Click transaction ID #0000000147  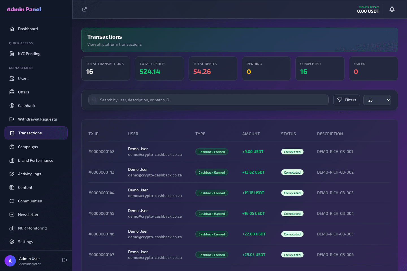101,255
